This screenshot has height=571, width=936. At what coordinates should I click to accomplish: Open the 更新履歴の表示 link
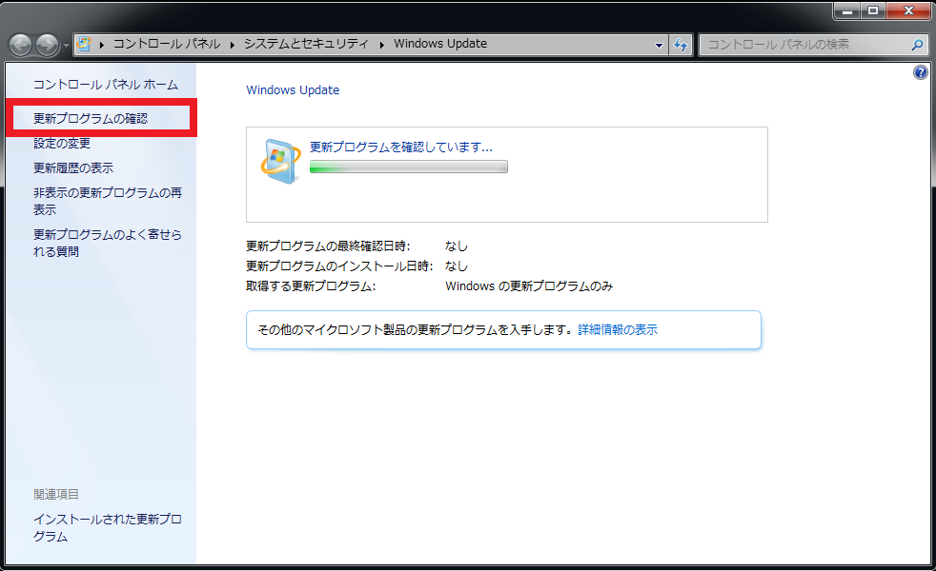click(73, 168)
